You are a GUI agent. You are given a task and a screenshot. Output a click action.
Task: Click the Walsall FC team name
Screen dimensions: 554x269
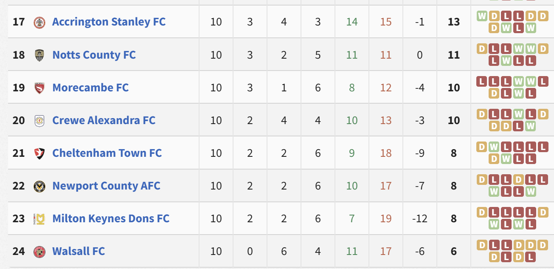point(79,251)
